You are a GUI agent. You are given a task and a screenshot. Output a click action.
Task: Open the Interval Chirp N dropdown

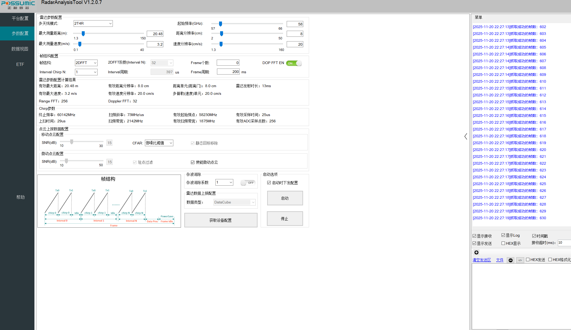click(86, 72)
